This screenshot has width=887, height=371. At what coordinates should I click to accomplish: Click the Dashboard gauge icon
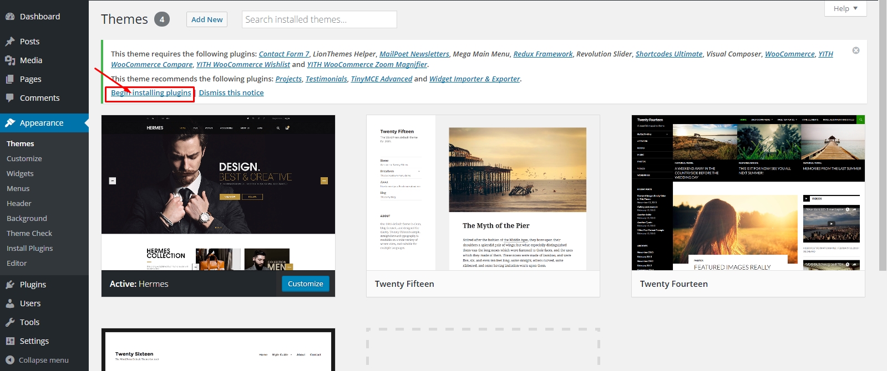(10, 17)
